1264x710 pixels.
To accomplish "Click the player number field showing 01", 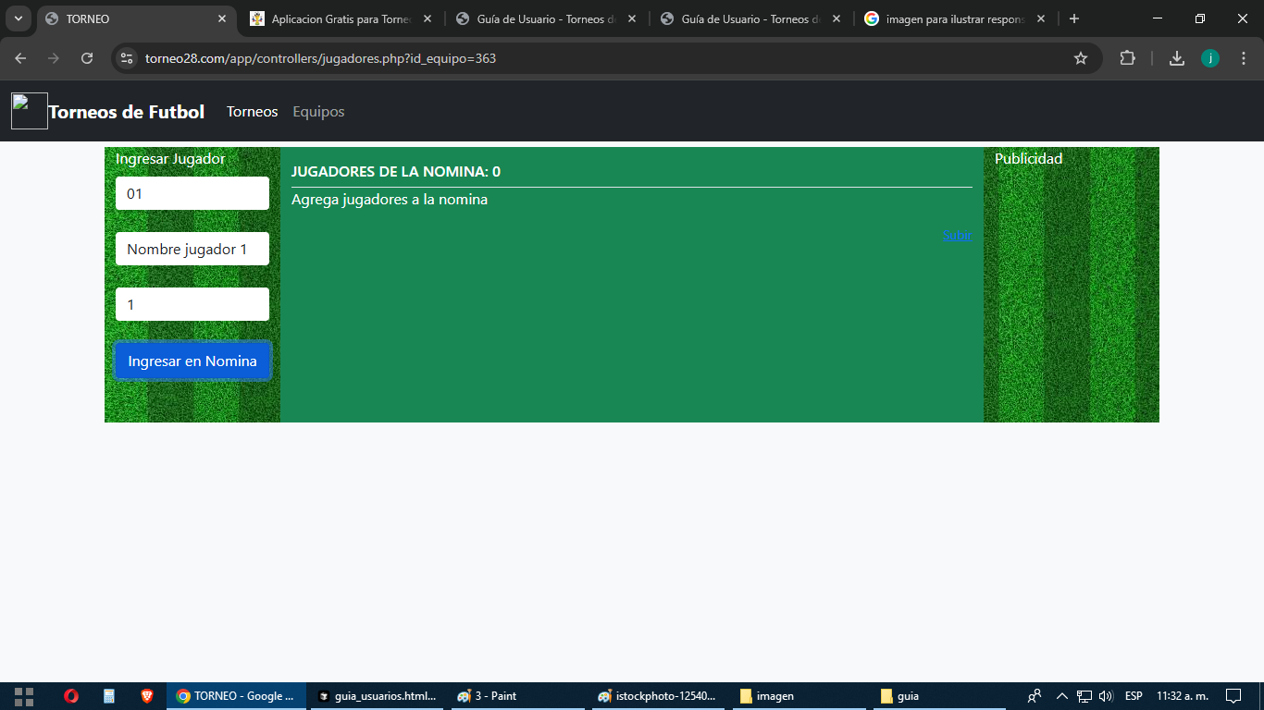I will tap(192, 193).
